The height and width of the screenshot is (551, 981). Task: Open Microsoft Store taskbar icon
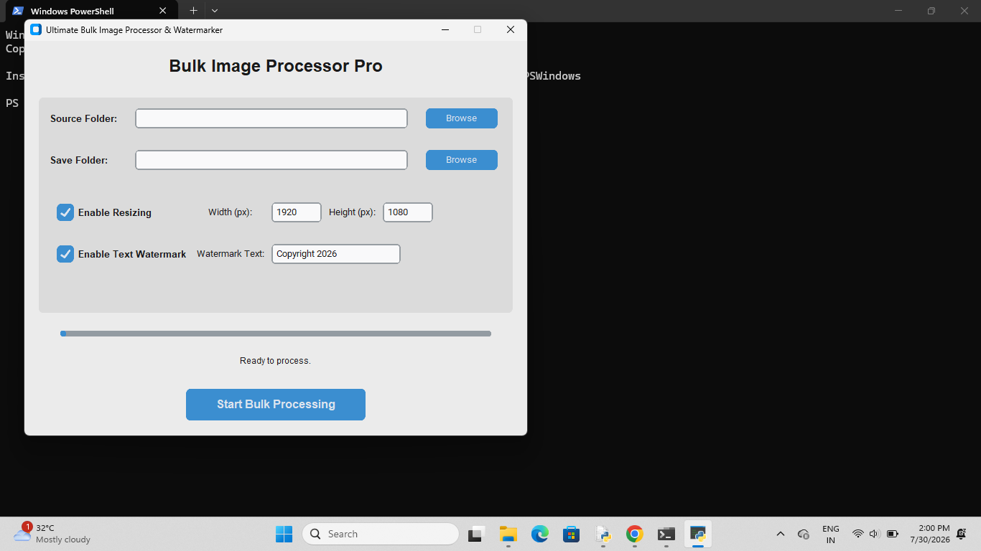(572, 534)
